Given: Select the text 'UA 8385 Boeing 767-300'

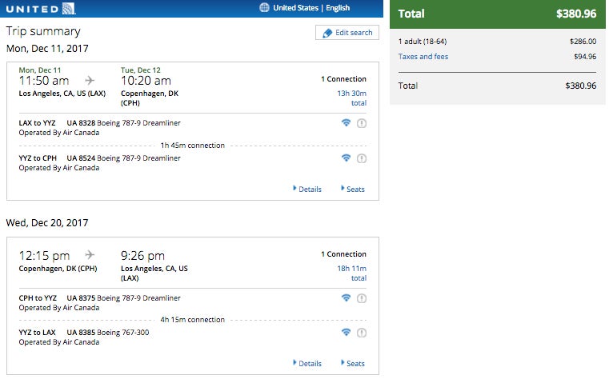Looking at the screenshot, I should tap(107, 333).
